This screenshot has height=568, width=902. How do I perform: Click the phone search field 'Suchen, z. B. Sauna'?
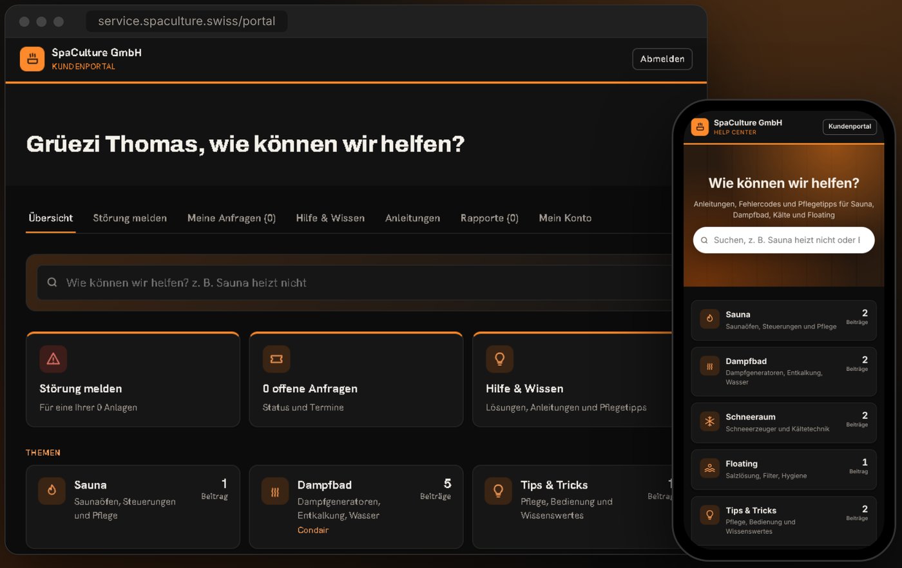tap(783, 240)
